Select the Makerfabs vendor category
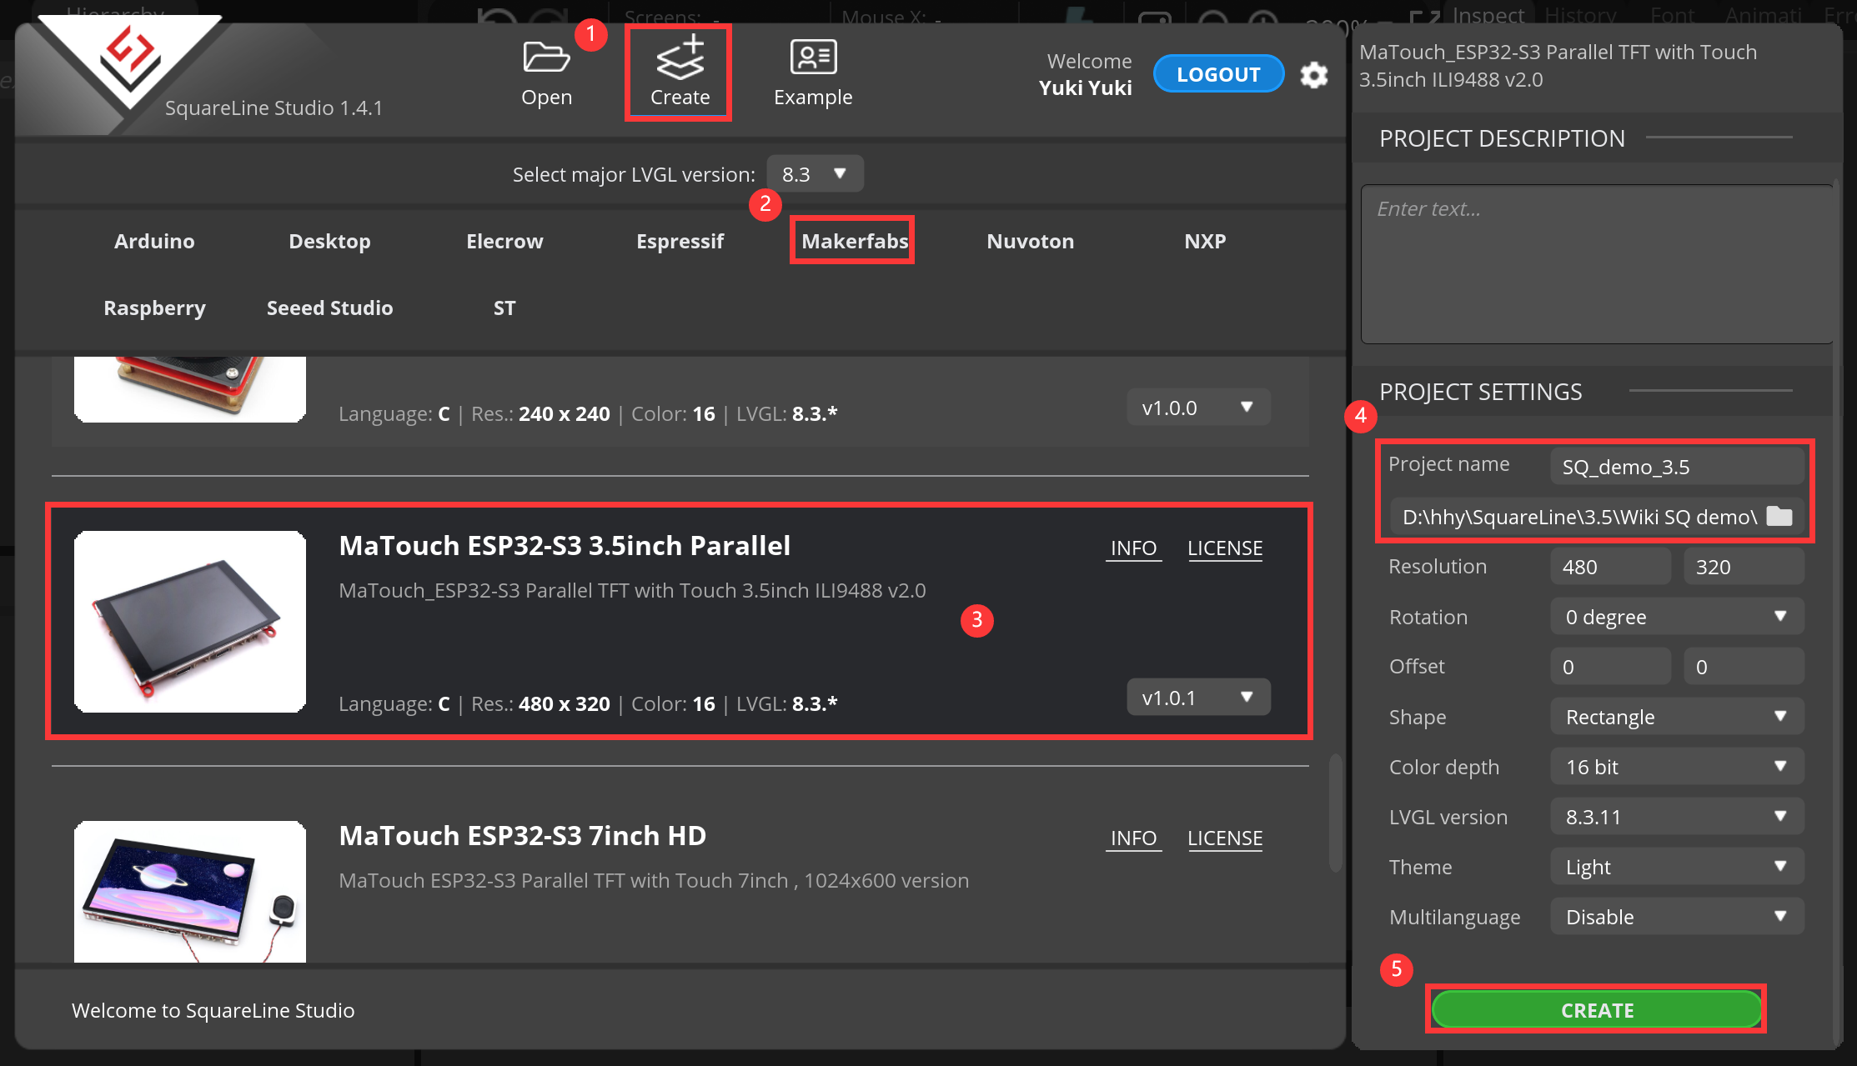1857x1066 pixels. [854, 241]
